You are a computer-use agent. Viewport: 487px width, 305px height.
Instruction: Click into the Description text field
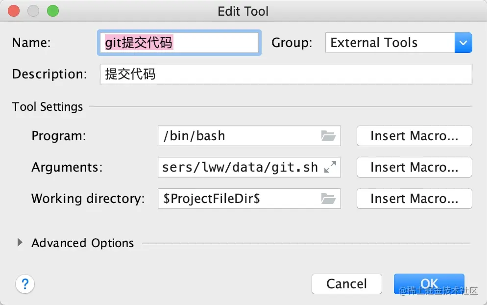click(x=286, y=74)
